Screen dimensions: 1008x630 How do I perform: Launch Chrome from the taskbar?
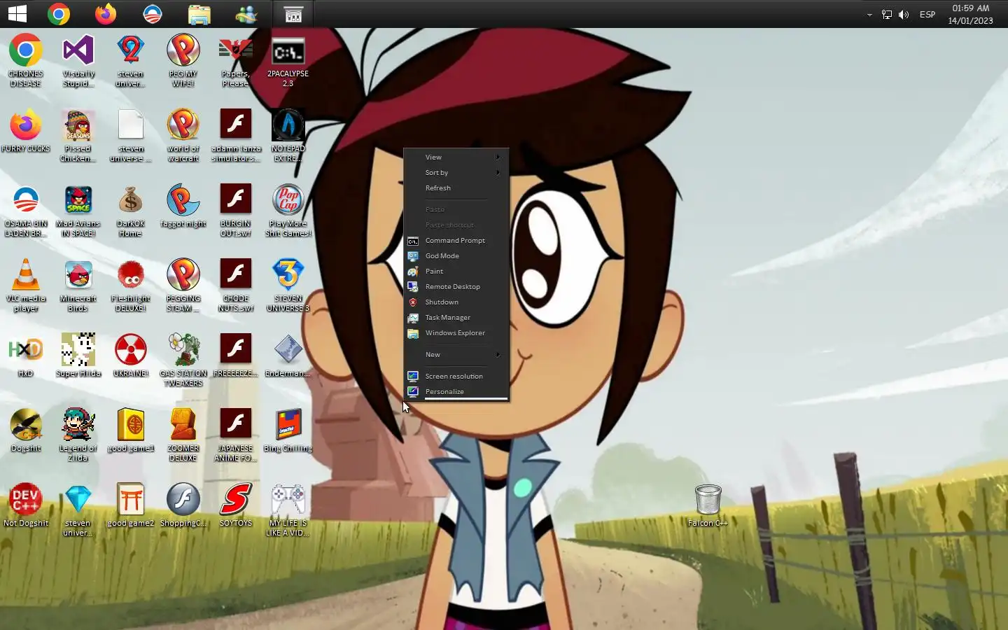click(59, 14)
